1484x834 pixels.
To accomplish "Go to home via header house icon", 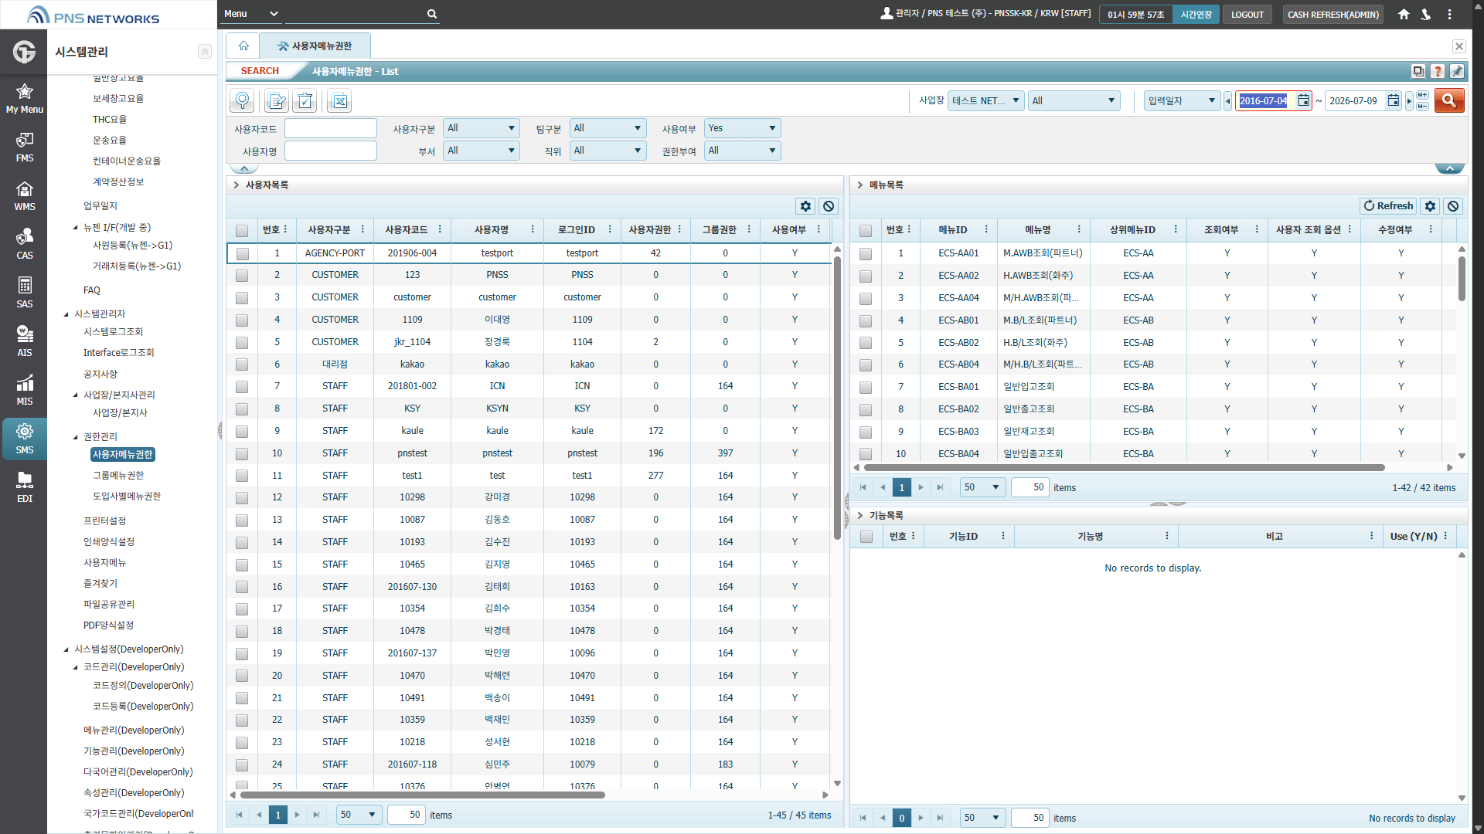I will [1404, 14].
